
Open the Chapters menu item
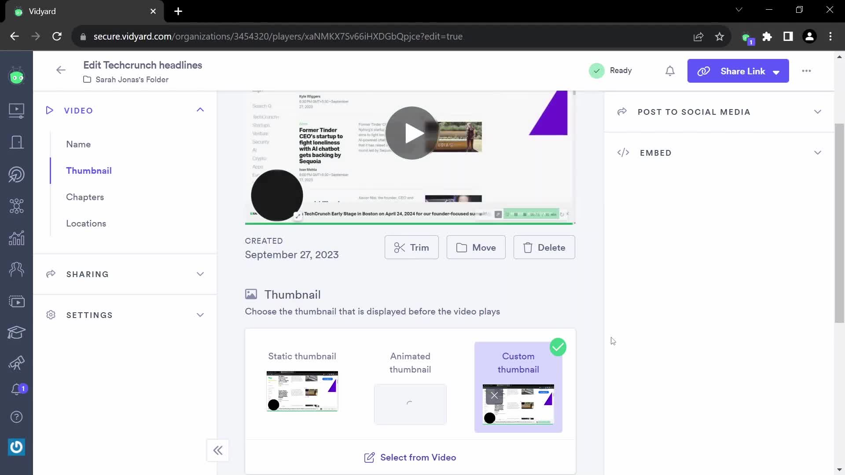coord(86,197)
